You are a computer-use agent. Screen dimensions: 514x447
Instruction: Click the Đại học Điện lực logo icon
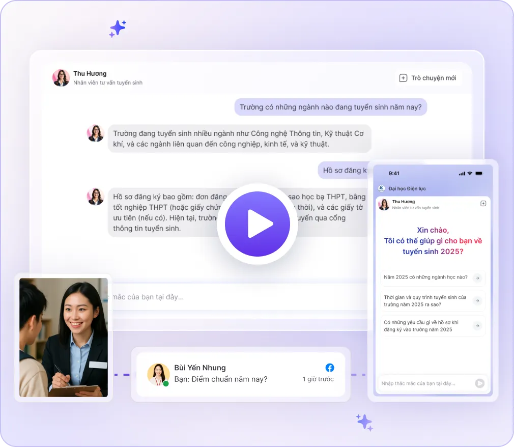point(382,188)
